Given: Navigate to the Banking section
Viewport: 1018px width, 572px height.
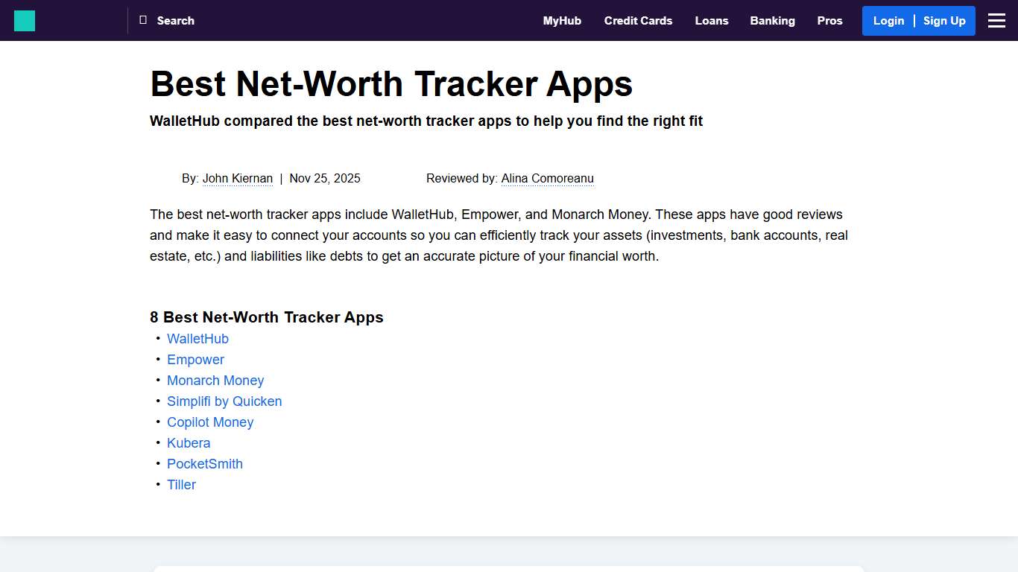Looking at the screenshot, I should pos(772,20).
